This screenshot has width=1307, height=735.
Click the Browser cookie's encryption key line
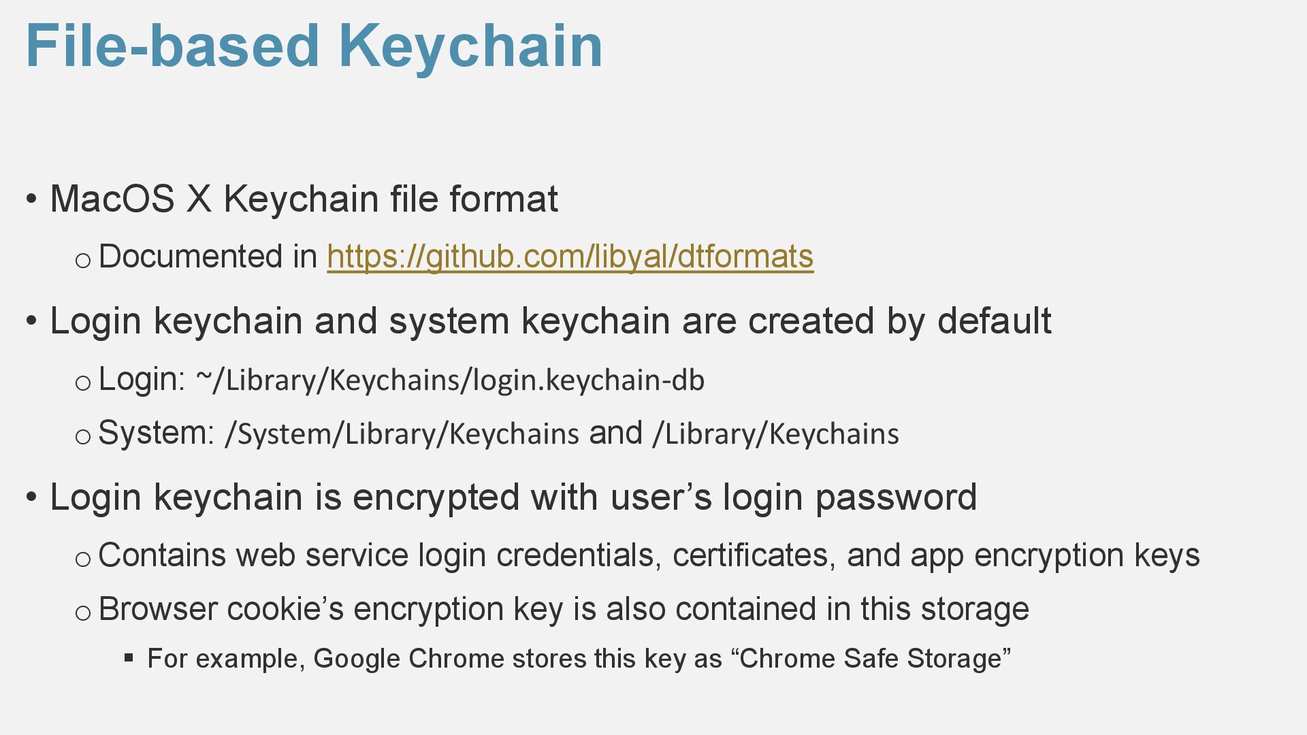point(564,609)
